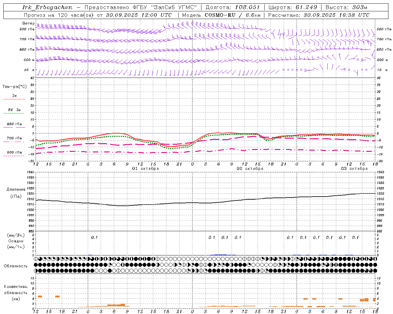
Task: Click the '700 гПа' temperature legend entry
Action: pos(14,138)
